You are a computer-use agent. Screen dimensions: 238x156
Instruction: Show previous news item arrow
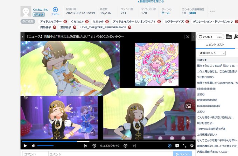click(x=22, y=37)
